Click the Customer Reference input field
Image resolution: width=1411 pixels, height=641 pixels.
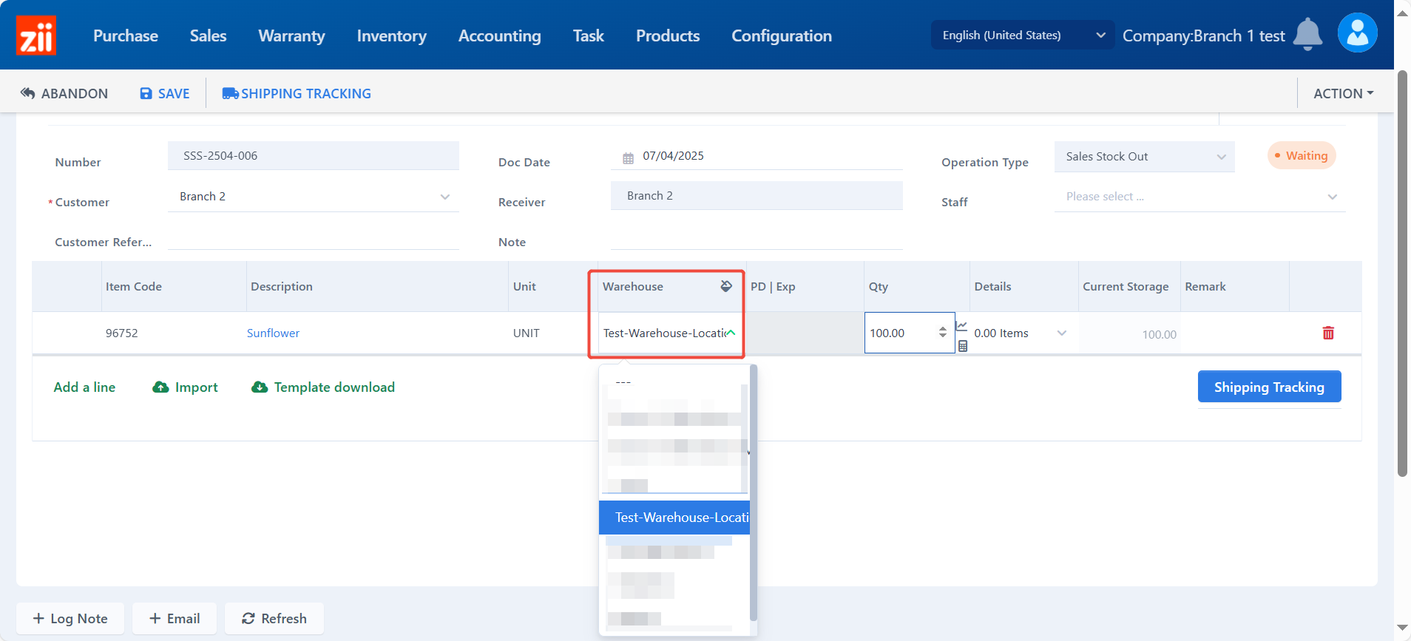313,242
